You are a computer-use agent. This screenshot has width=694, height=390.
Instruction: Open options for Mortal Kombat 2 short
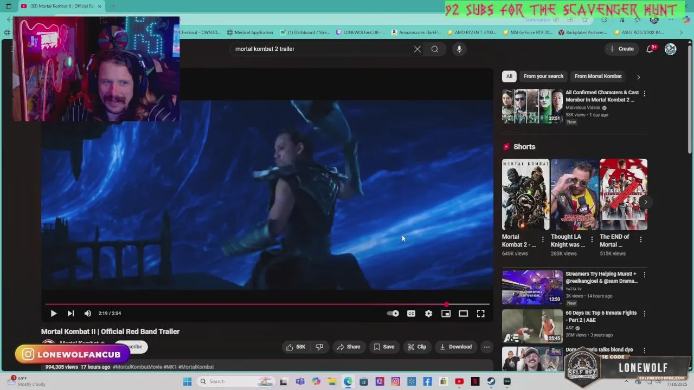coord(543,239)
